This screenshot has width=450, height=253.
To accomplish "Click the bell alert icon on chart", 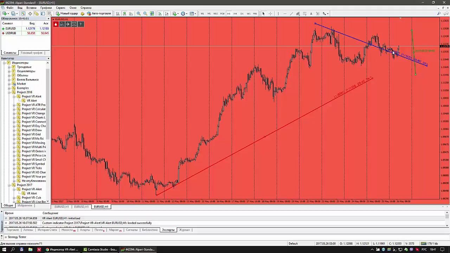I will pyautogui.click(x=62, y=24).
